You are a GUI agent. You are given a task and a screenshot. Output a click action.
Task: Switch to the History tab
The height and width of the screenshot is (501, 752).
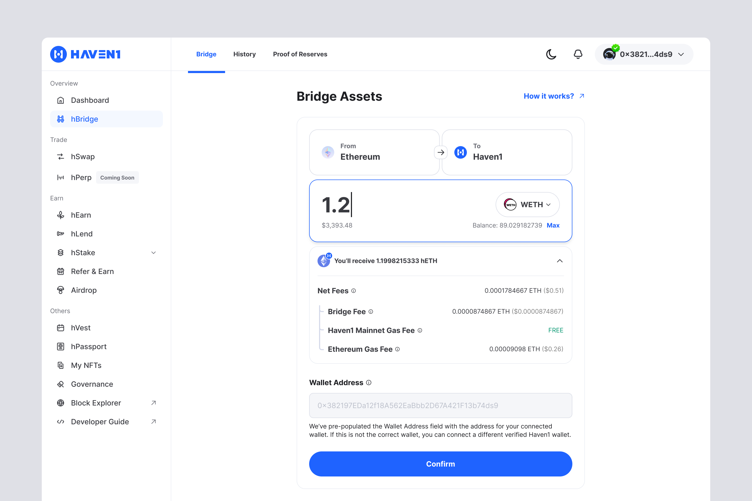coord(244,54)
